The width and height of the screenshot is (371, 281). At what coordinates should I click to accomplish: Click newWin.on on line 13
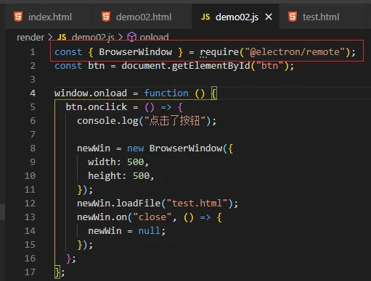pyautogui.click(x=102, y=217)
